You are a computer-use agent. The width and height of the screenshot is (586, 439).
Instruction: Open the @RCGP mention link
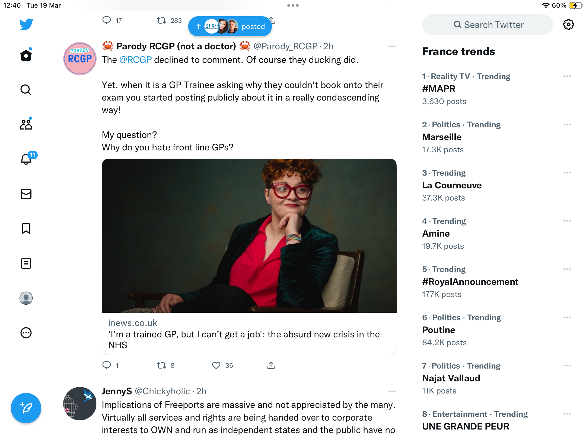pos(135,60)
